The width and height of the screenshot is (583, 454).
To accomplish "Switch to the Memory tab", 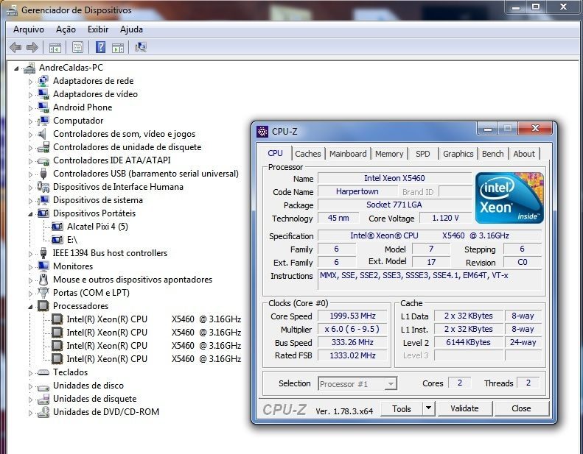I will tap(389, 154).
